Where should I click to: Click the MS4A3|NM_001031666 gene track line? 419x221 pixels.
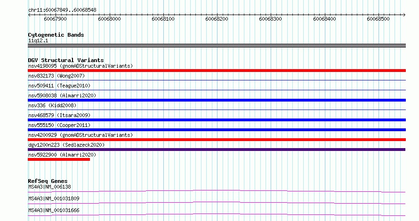217,214
